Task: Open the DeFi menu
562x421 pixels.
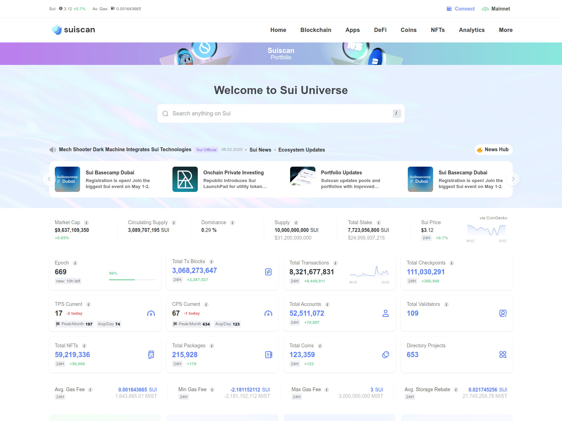Action: point(380,30)
